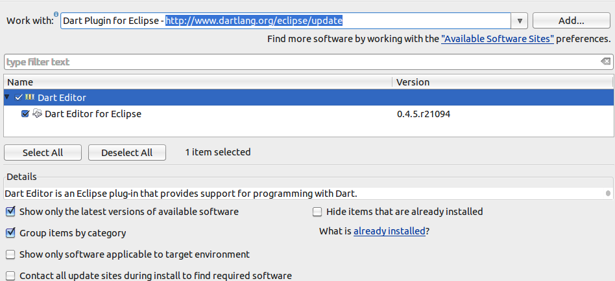This screenshot has width=615, height=281.
Task: Click the Deselect All button
Action: [x=127, y=153]
